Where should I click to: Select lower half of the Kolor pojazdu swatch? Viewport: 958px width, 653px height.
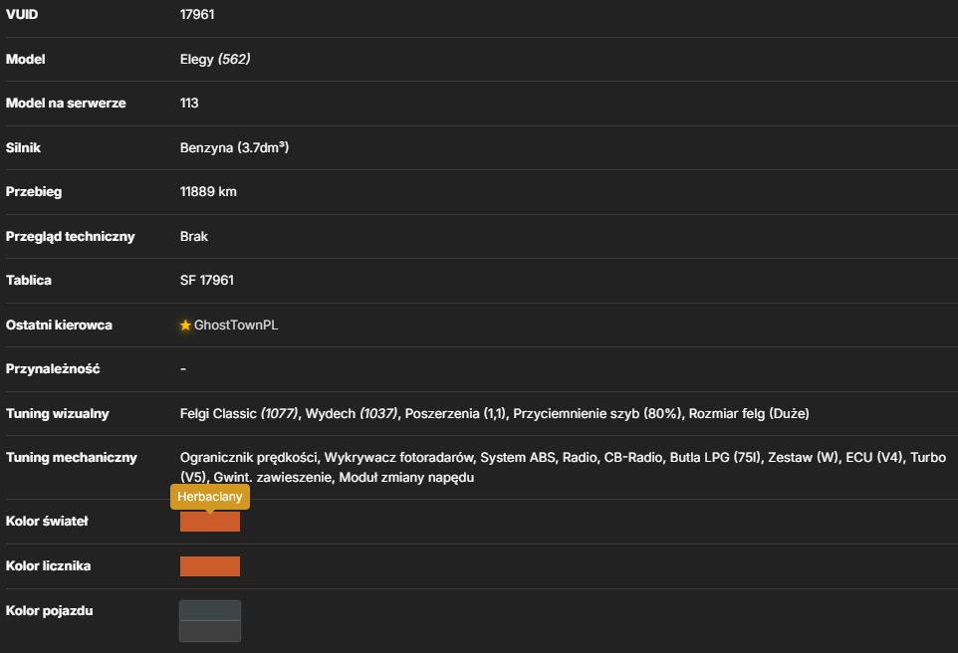pyautogui.click(x=209, y=631)
